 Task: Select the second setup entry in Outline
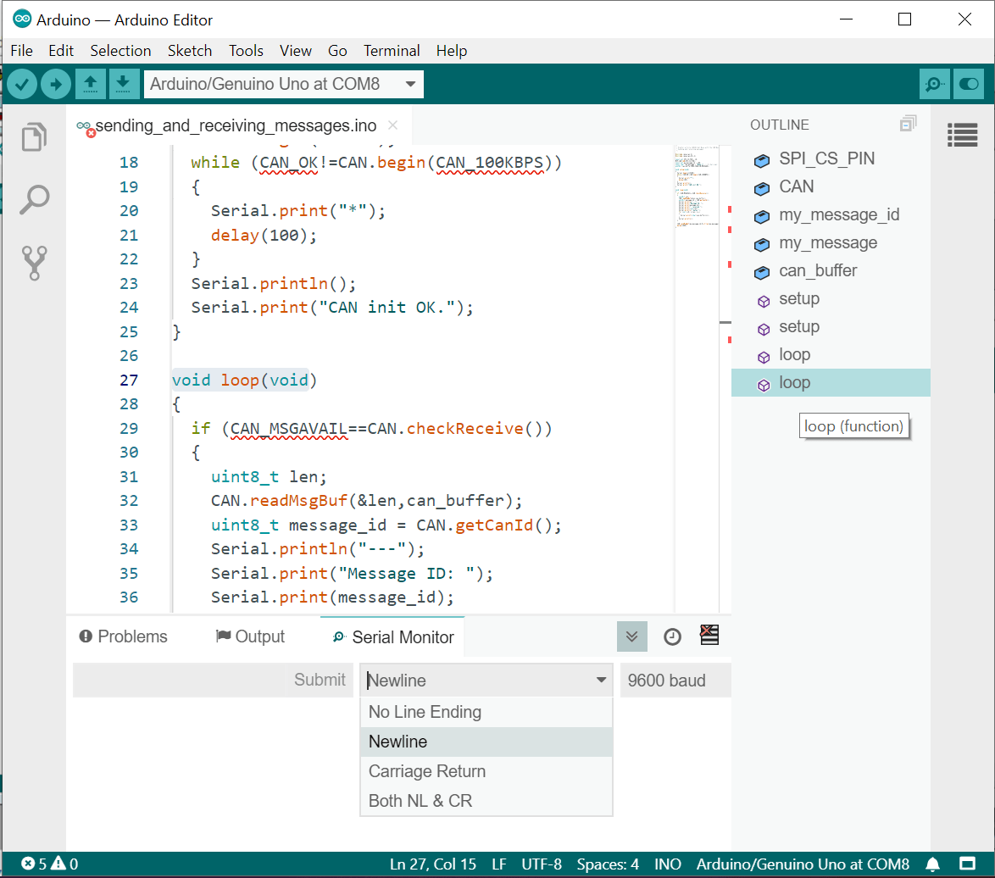[831, 326]
